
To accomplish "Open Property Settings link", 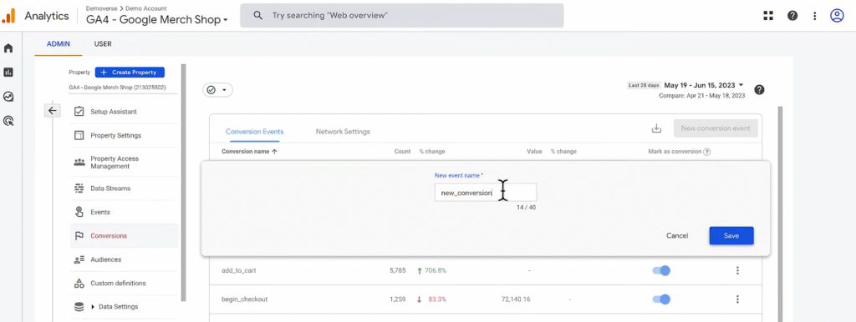I will click(115, 135).
